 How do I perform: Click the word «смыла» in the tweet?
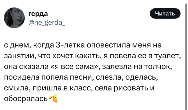tap(16, 88)
